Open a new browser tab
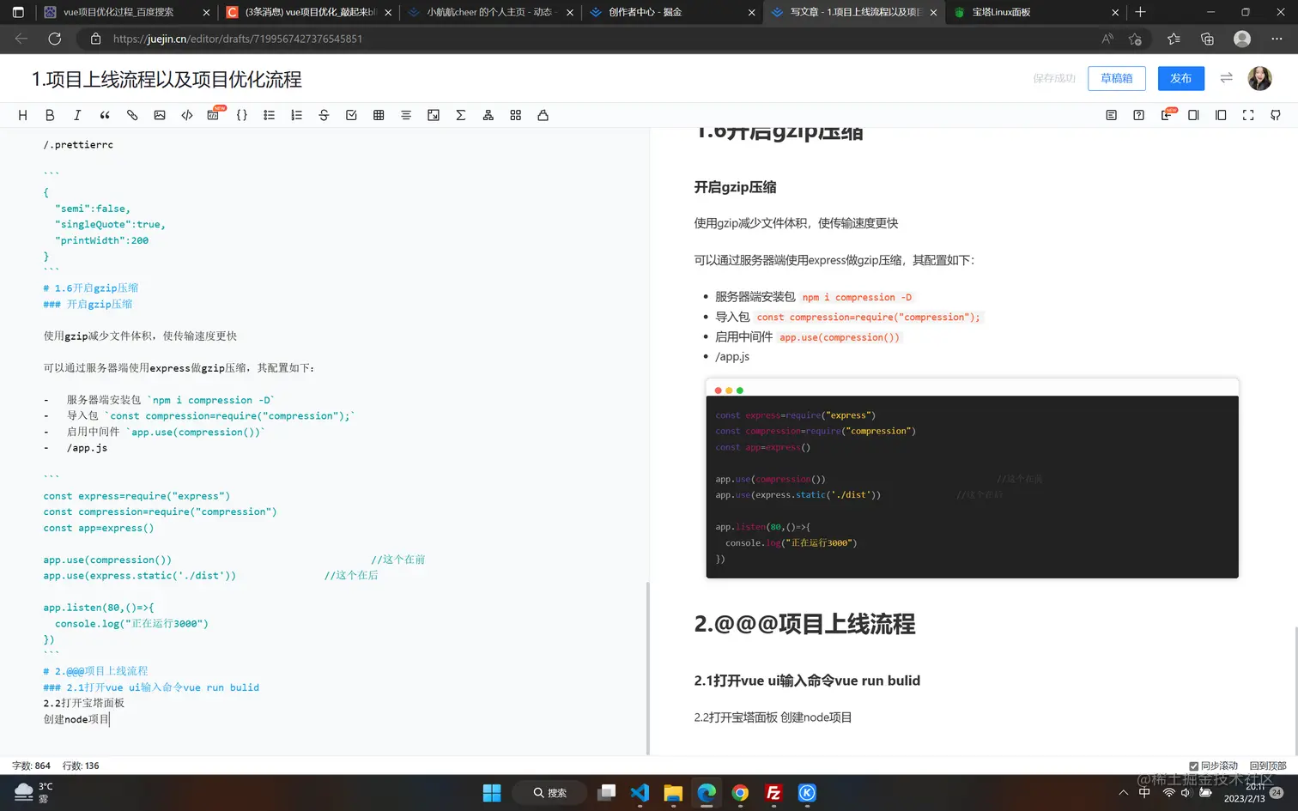Viewport: 1298px width, 811px height. click(1141, 12)
